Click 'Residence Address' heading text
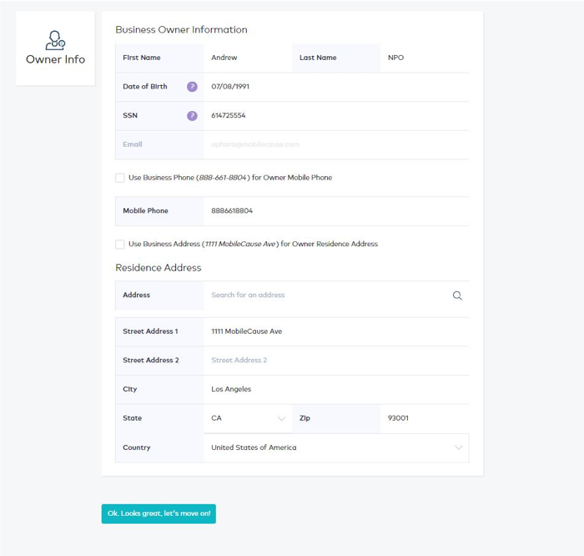Screen dimensions: 584x556 [x=159, y=268]
